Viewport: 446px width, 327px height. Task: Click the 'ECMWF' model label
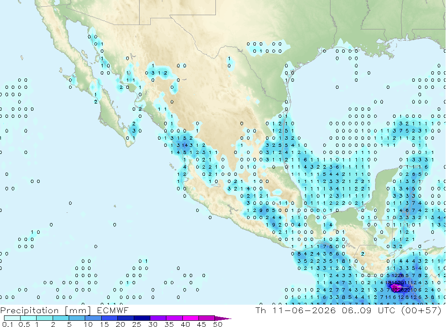pyautogui.click(x=113, y=310)
